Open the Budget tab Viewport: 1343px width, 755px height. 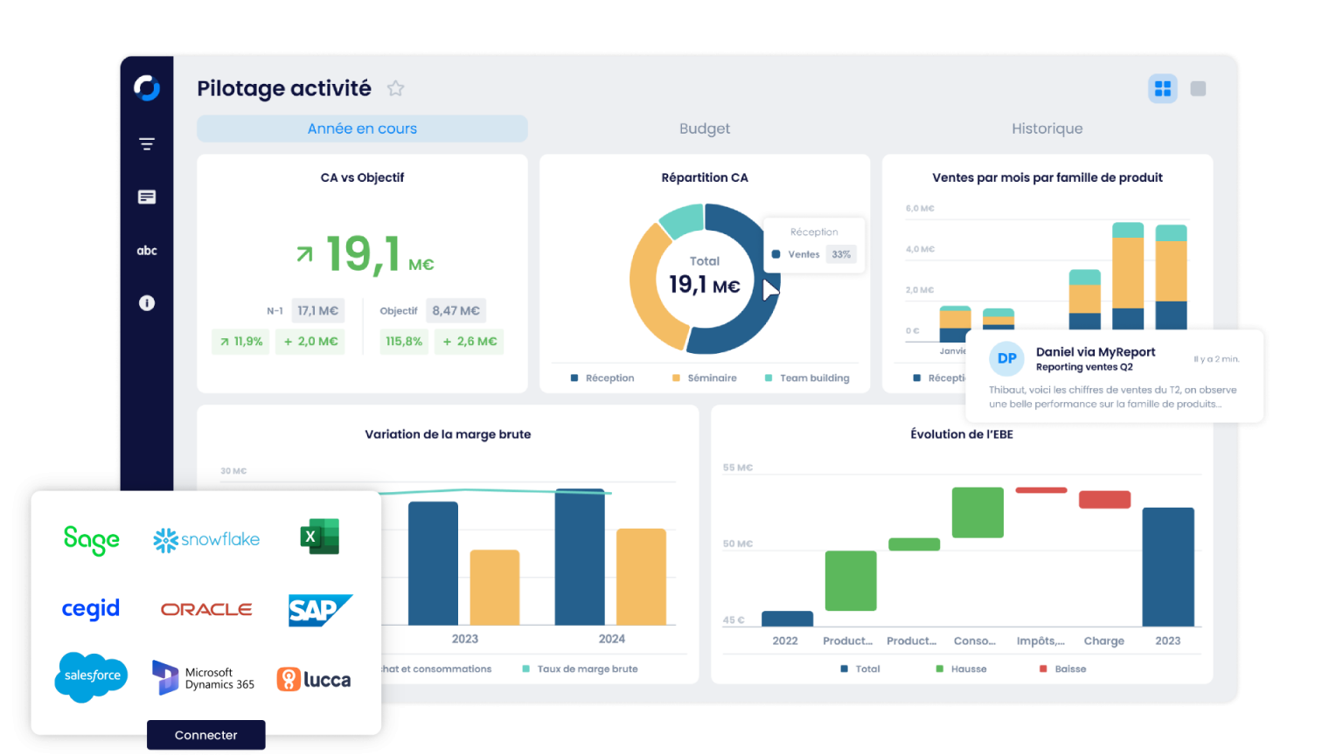(x=704, y=128)
